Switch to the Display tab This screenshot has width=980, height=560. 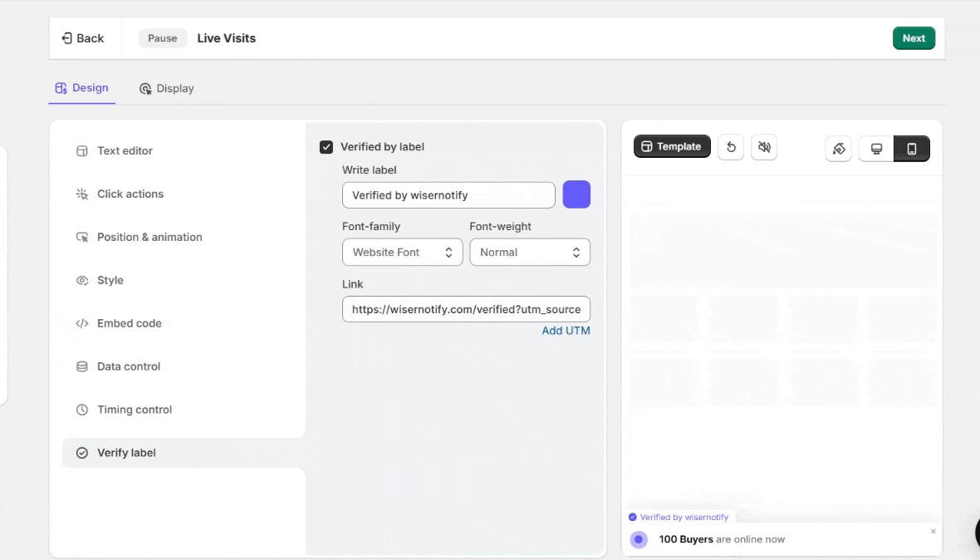166,88
